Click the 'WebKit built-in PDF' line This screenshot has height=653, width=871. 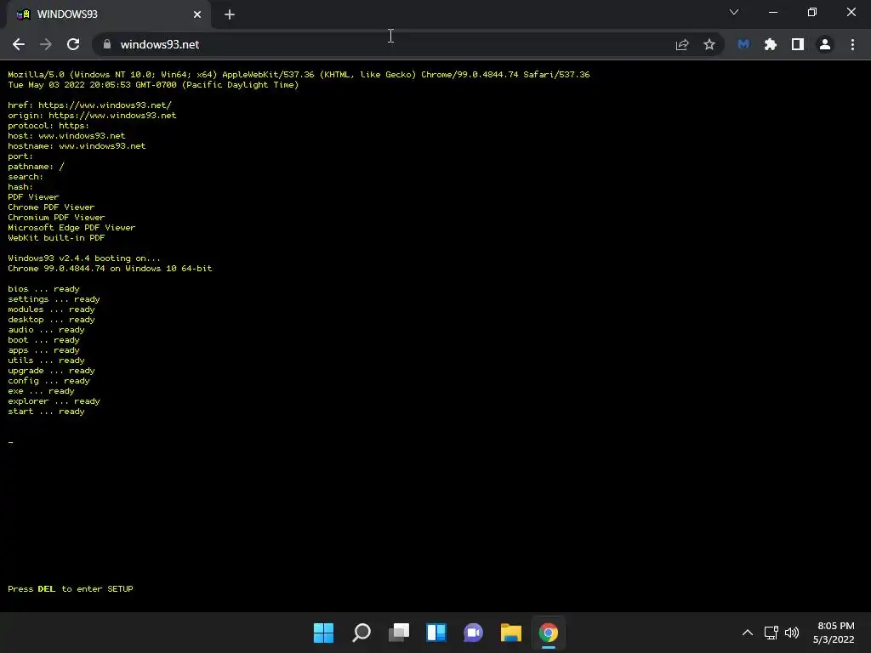57,238
